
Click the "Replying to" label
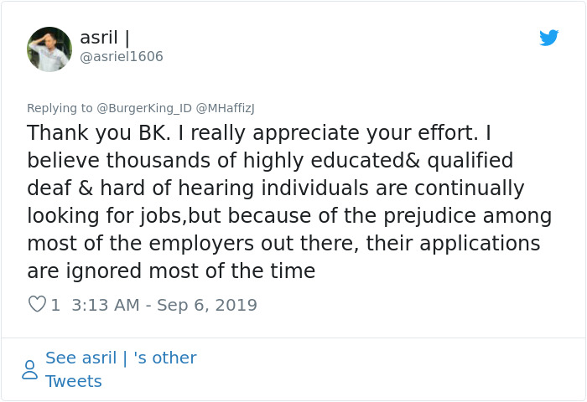[x=60, y=108]
